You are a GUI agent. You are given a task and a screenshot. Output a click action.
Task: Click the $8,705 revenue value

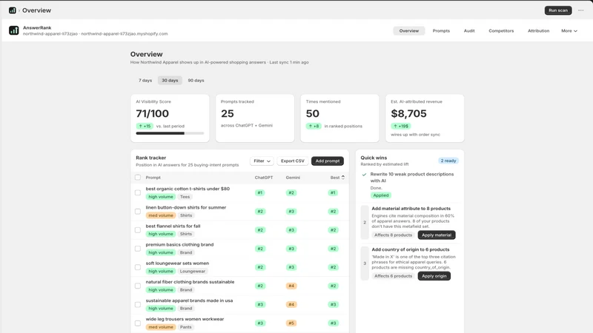408,114
